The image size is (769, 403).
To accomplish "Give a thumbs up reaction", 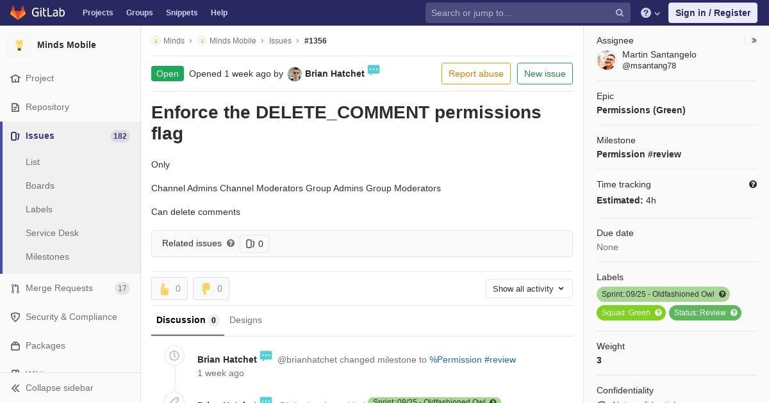I will [169, 288].
